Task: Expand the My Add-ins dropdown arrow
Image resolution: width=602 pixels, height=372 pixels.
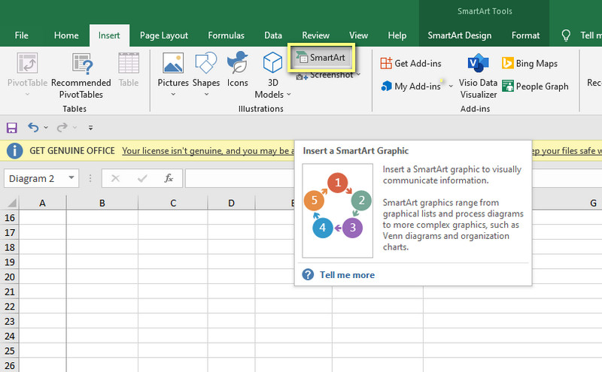Action: tap(451, 86)
